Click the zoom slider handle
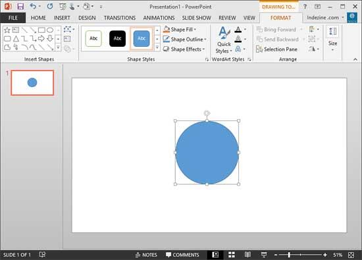The image size is (362, 260). [289, 255]
